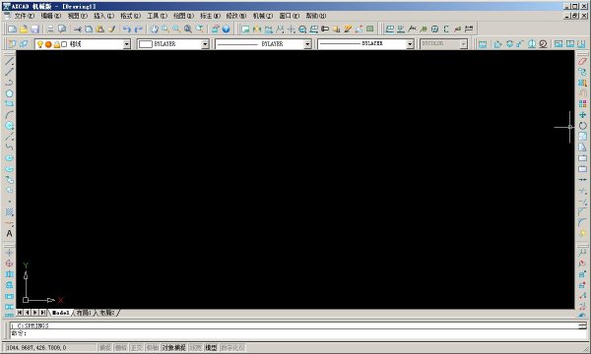Click the first-tab navigation arrow
This screenshot has width=591, height=354.
click(x=20, y=313)
